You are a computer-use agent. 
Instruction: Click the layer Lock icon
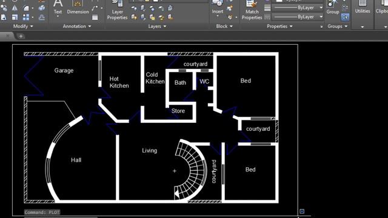(x=161, y=8)
